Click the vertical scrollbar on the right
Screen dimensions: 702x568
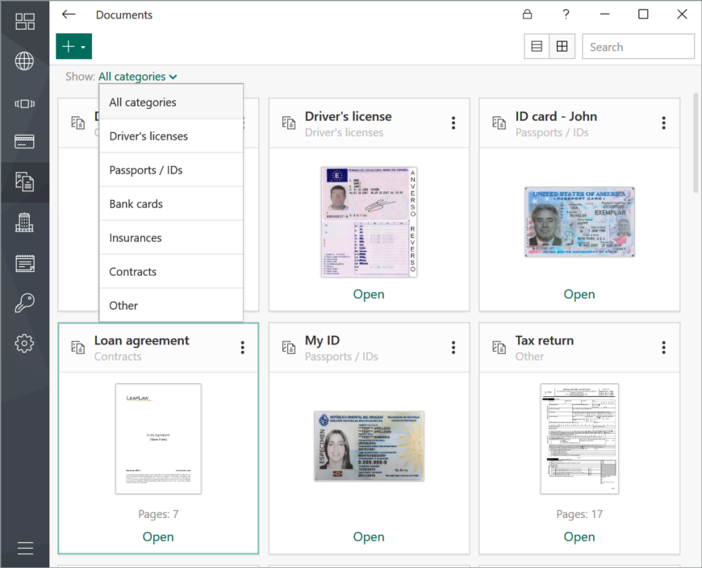(696, 144)
